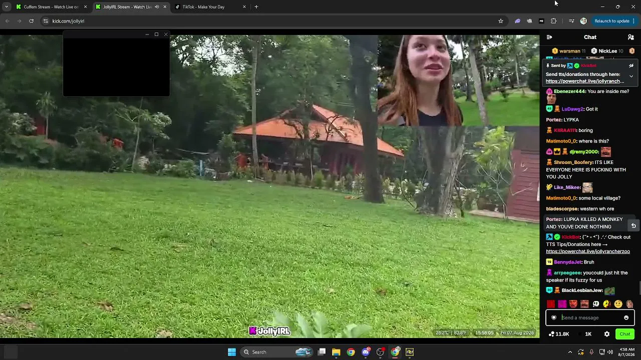Viewport: 641px width, 360px height.
Task: Select the pink quick emote
Action: click(562, 304)
